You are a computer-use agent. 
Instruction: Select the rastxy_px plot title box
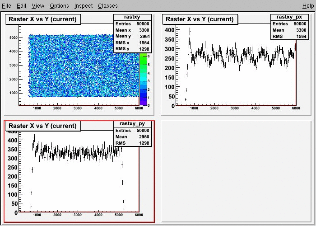click(200, 19)
